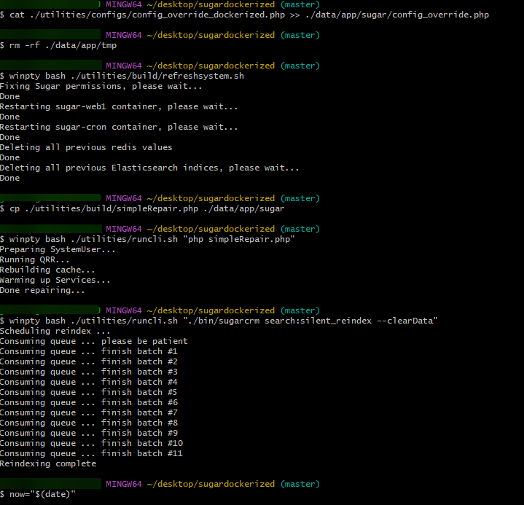Click 'Preparing SystemUser...' output text
Viewport: 524px width, 505px height.
[x=58, y=249]
